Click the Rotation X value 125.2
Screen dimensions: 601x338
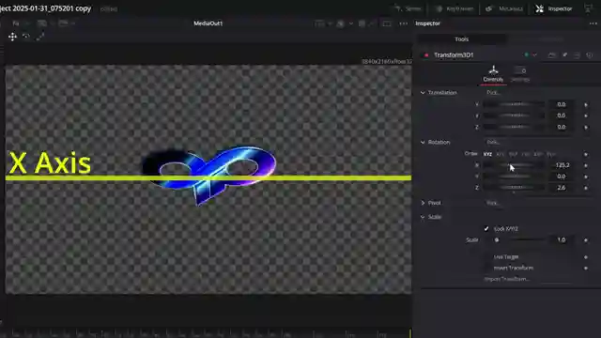pos(562,165)
